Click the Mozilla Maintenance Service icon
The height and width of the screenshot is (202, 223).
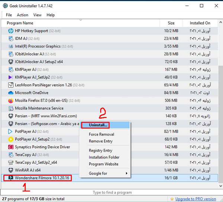(11, 108)
